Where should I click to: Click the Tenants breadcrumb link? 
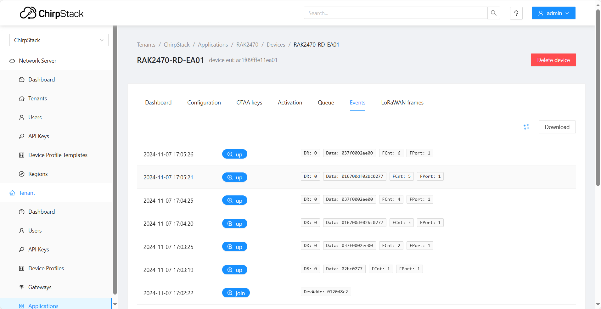coord(146,44)
